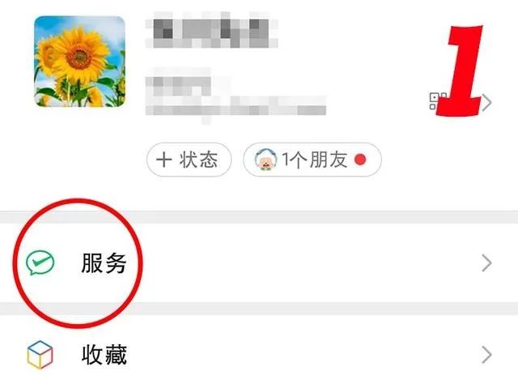This screenshot has width=518, height=392.
Task: Expand the 服务 row chevron arrow
Action: [x=487, y=263]
